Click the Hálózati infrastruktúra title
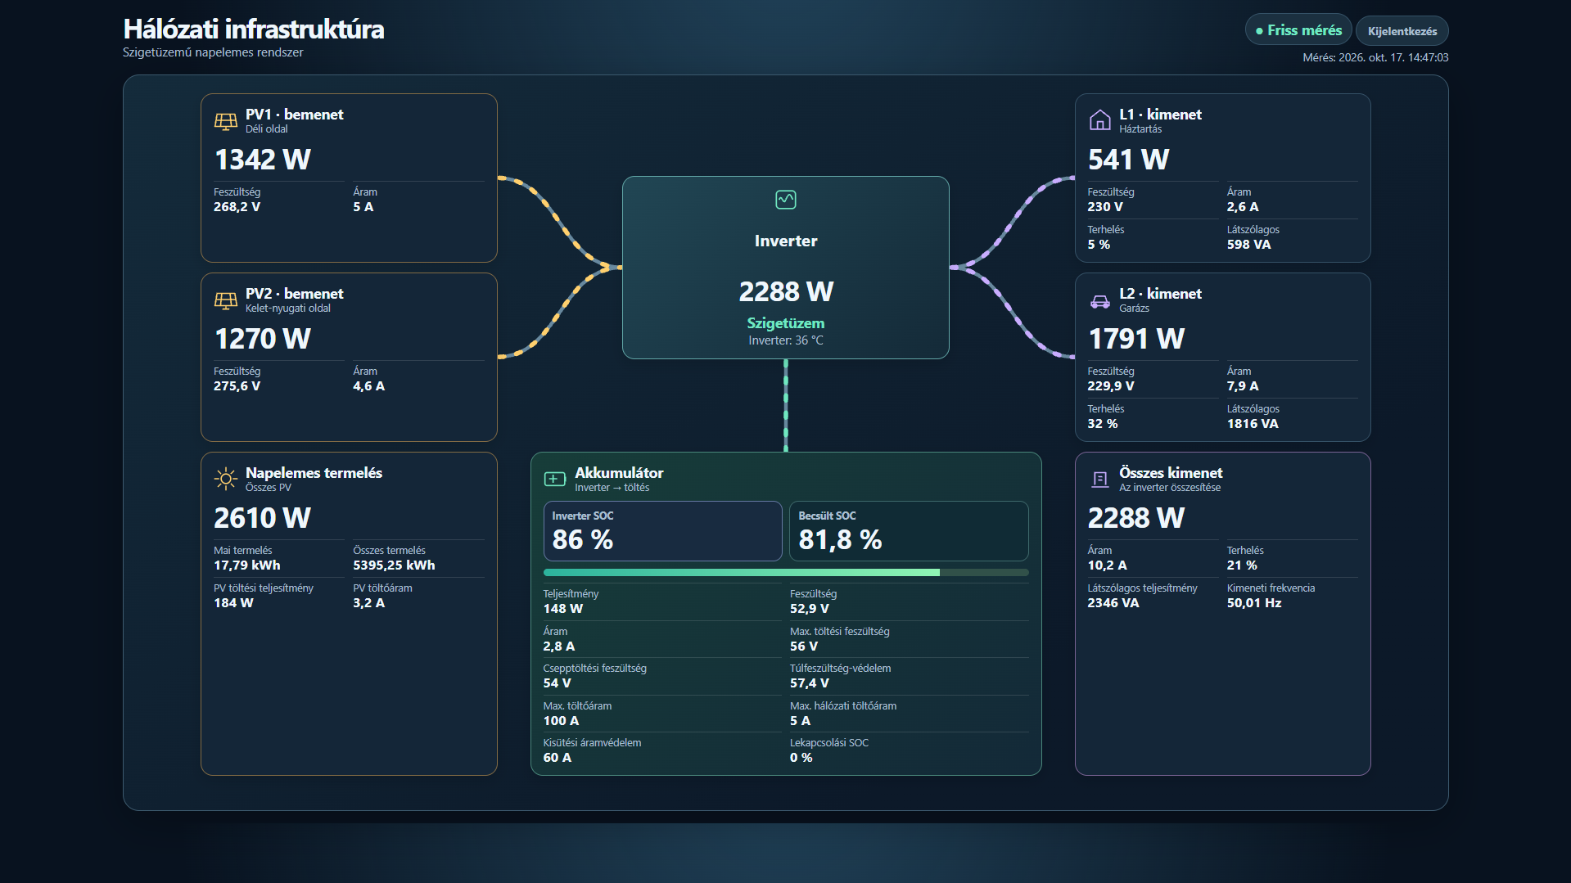1571x883 pixels. (x=254, y=29)
